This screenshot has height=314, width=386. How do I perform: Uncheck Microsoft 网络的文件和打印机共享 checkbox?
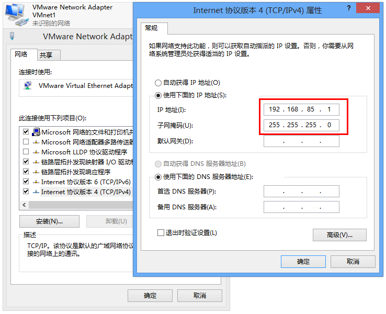(26, 132)
